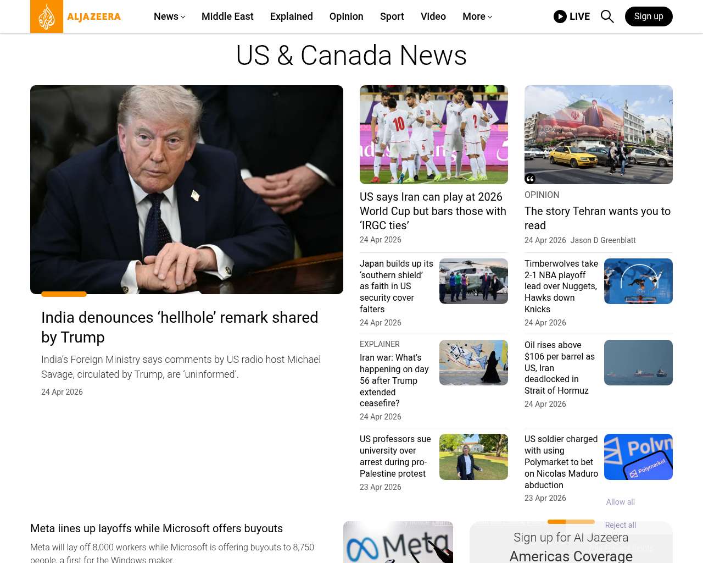Click the 'US & Canada News' heading
The image size is (703, 563).
tap(351, 56)
